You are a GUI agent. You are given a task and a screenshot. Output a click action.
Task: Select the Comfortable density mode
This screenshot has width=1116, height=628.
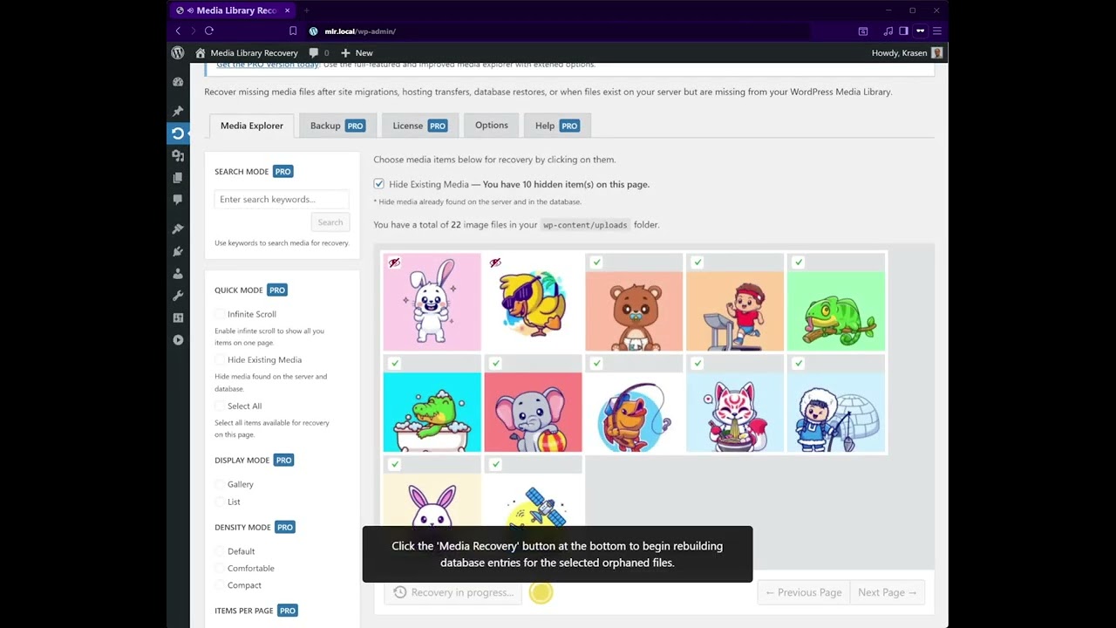point(220,568)
